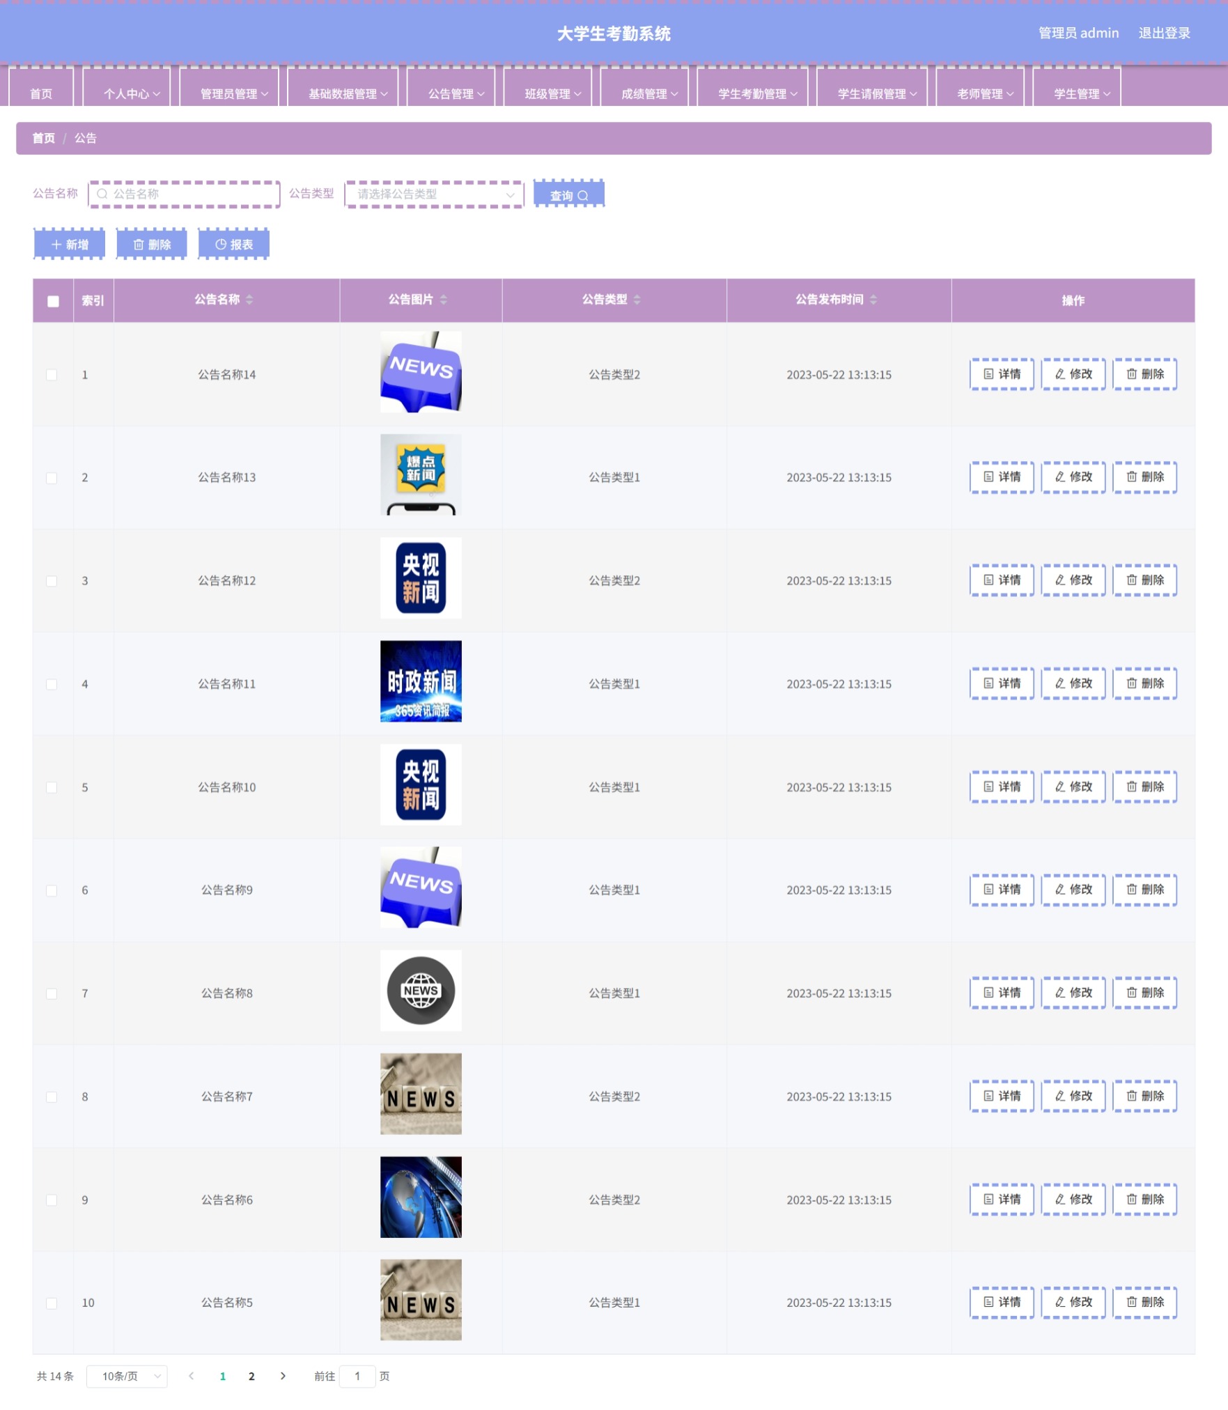Click the 时政新闻 thumbnail for 公告名称11
The image size is (1228, 1410).
(421, 681)
